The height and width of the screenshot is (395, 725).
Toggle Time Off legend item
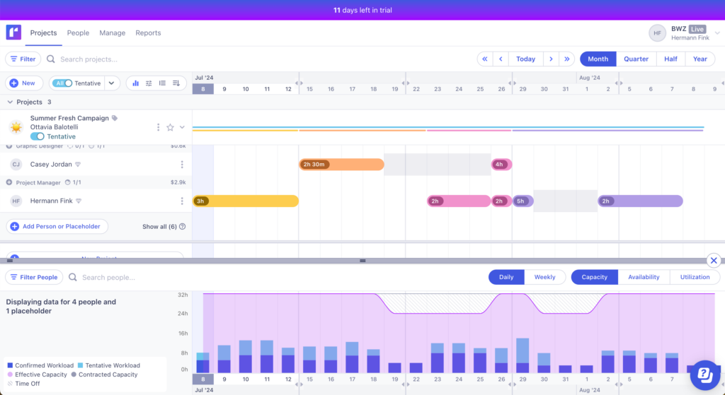[x=23, y=384]
